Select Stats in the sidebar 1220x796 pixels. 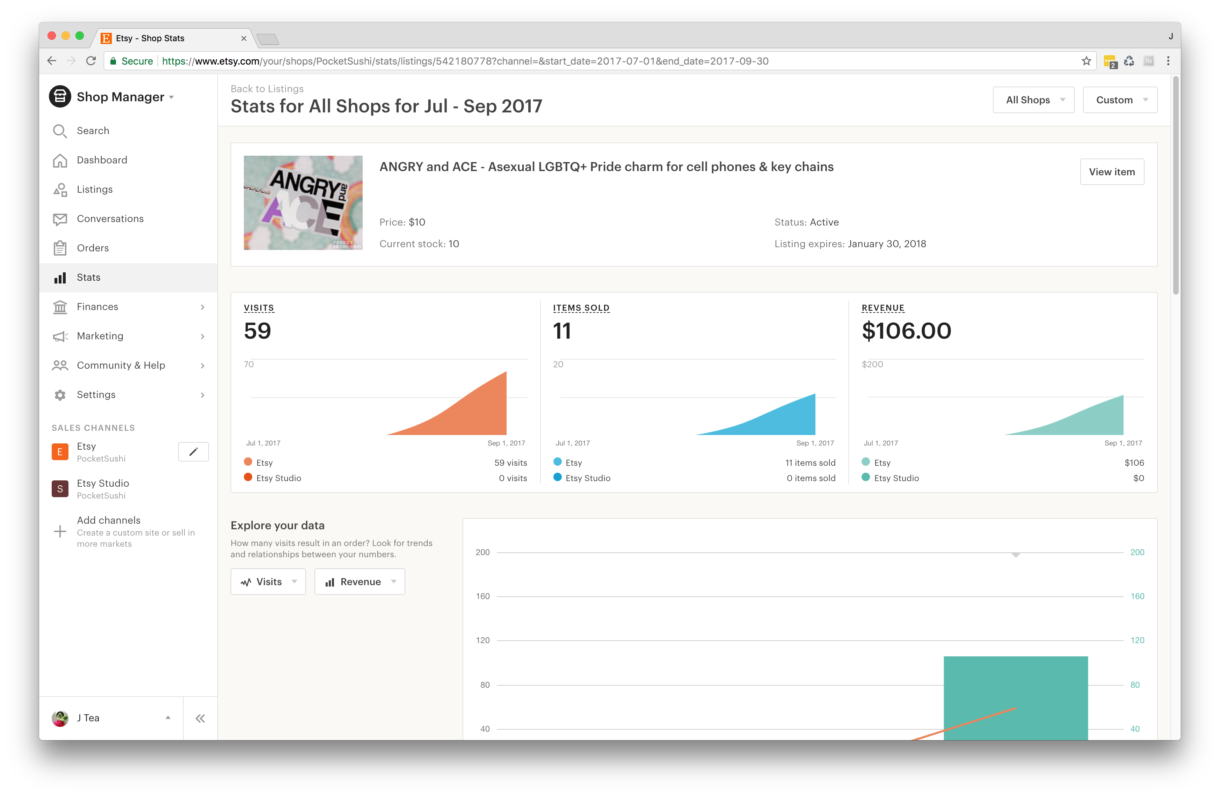pyautogui.click(x=128, y=278)
